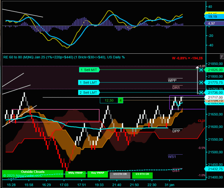Cancel the 2 Sell LMT order via X
The height and width of the screenshot is (188, 224).
(x=201, y=92)
